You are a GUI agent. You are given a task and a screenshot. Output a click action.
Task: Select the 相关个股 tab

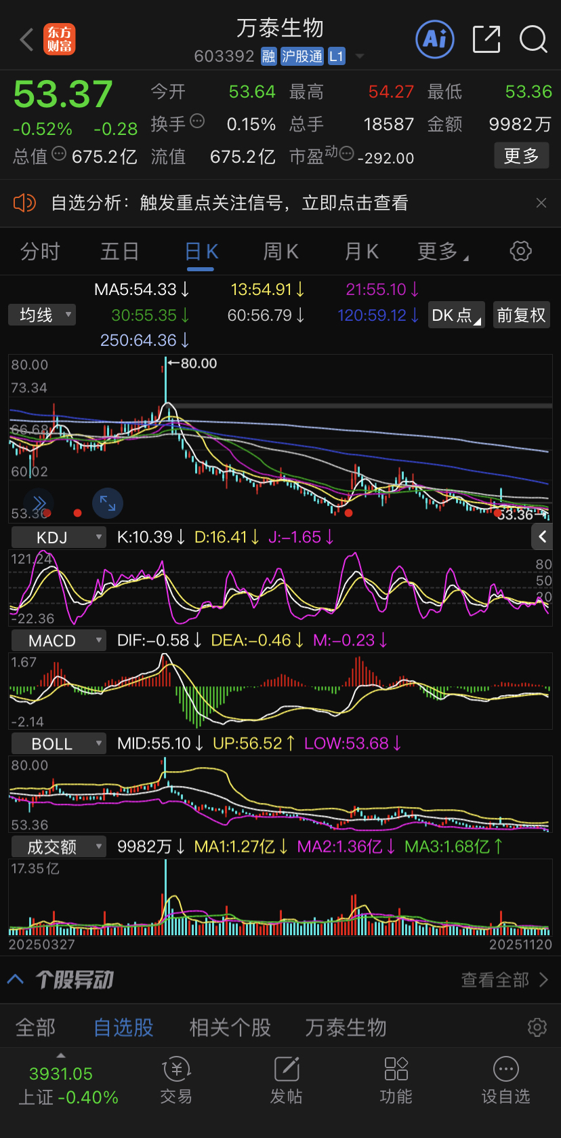[x=230, y=1027]
